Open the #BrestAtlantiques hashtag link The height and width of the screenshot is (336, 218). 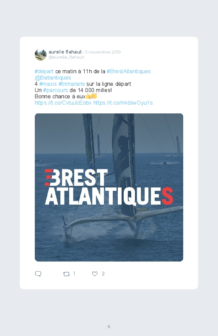(x=129, y=72)
